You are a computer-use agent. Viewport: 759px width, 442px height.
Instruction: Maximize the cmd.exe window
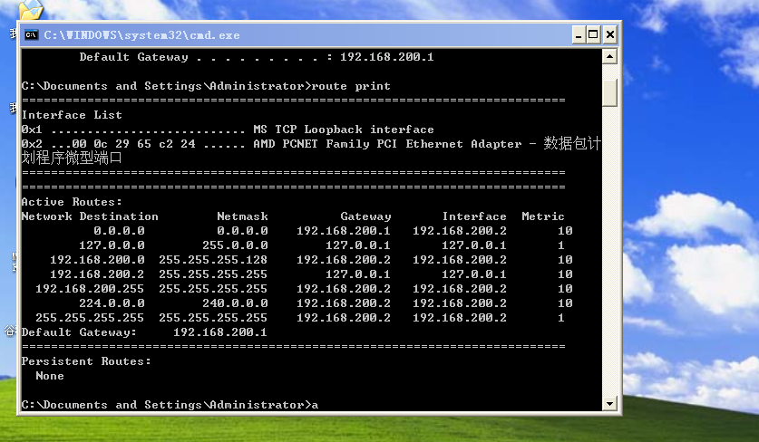tap(593, 34)
